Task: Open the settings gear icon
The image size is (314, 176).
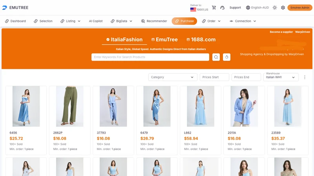Action: (x=283, y=7)
